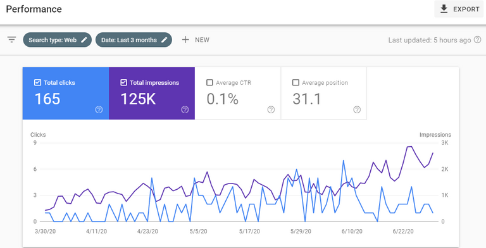Click the Export button
The height and width of the screenshot is (248, 486).
459,9
